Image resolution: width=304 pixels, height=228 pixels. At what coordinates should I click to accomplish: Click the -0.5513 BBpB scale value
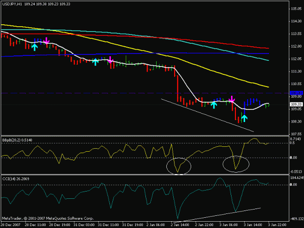coord(296,172)
